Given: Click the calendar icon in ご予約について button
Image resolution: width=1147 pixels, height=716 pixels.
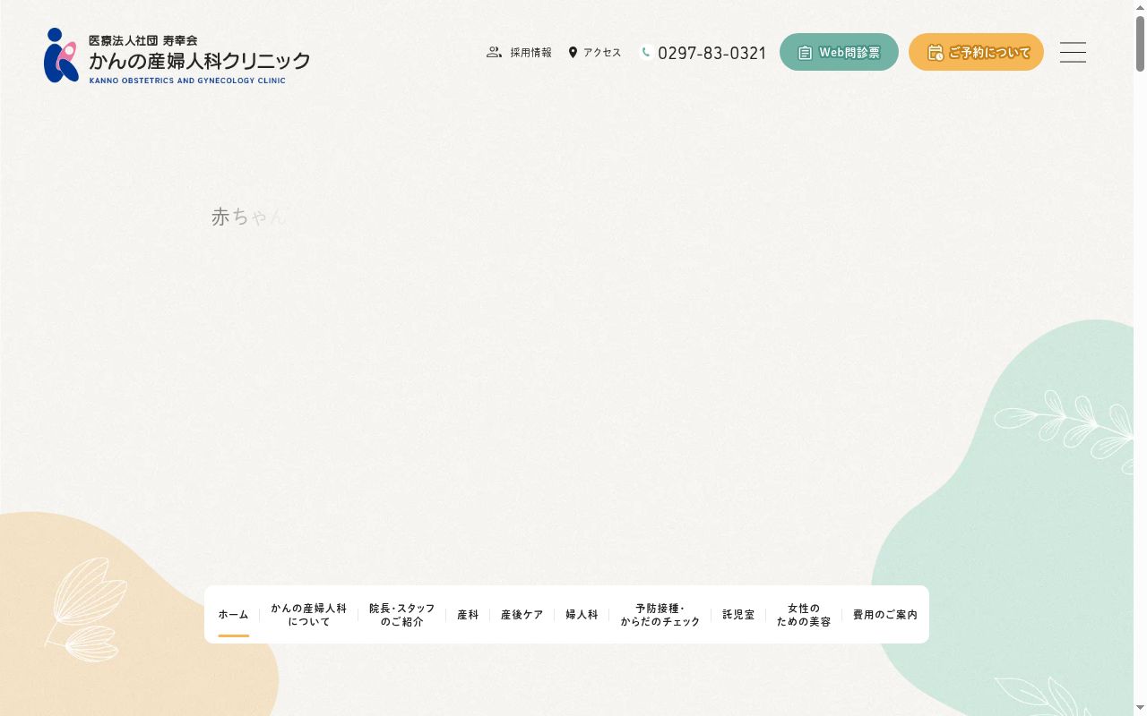Looking at the screenshot, I should point(935,52).
